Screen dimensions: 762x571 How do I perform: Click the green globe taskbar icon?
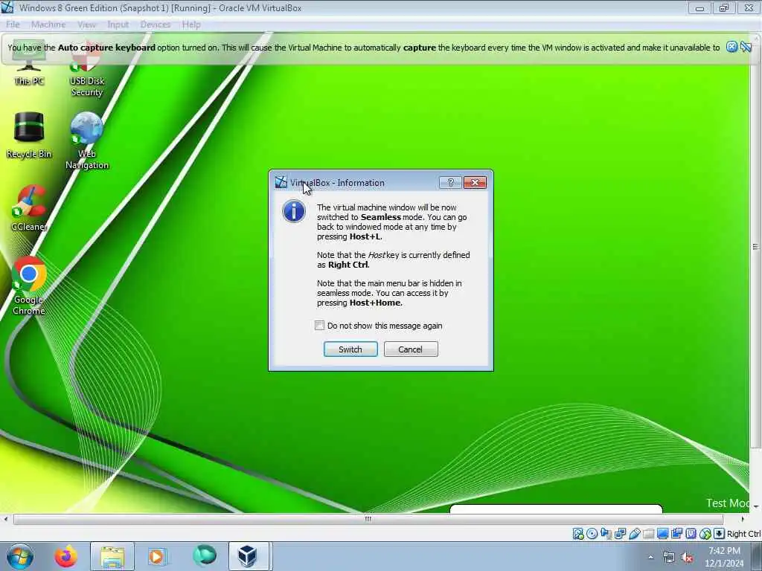click(x=204, y=555)
